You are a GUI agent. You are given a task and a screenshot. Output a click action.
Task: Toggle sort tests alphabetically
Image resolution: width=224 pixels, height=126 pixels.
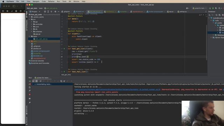click(x=41, y=81)
